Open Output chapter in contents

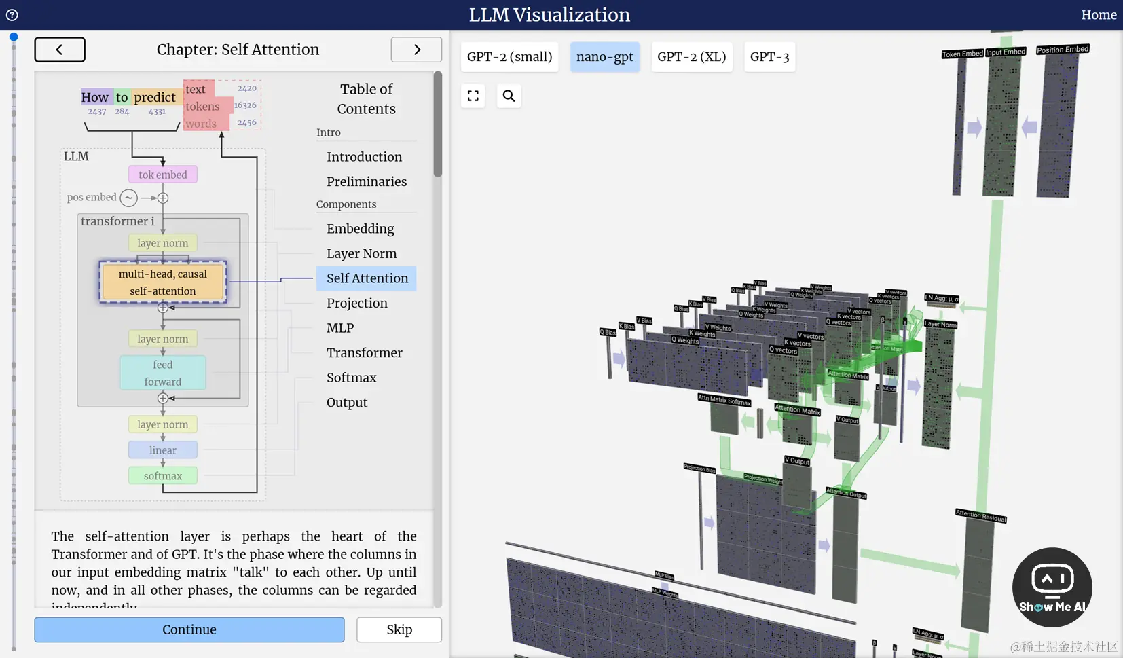[x=347, y=402]
